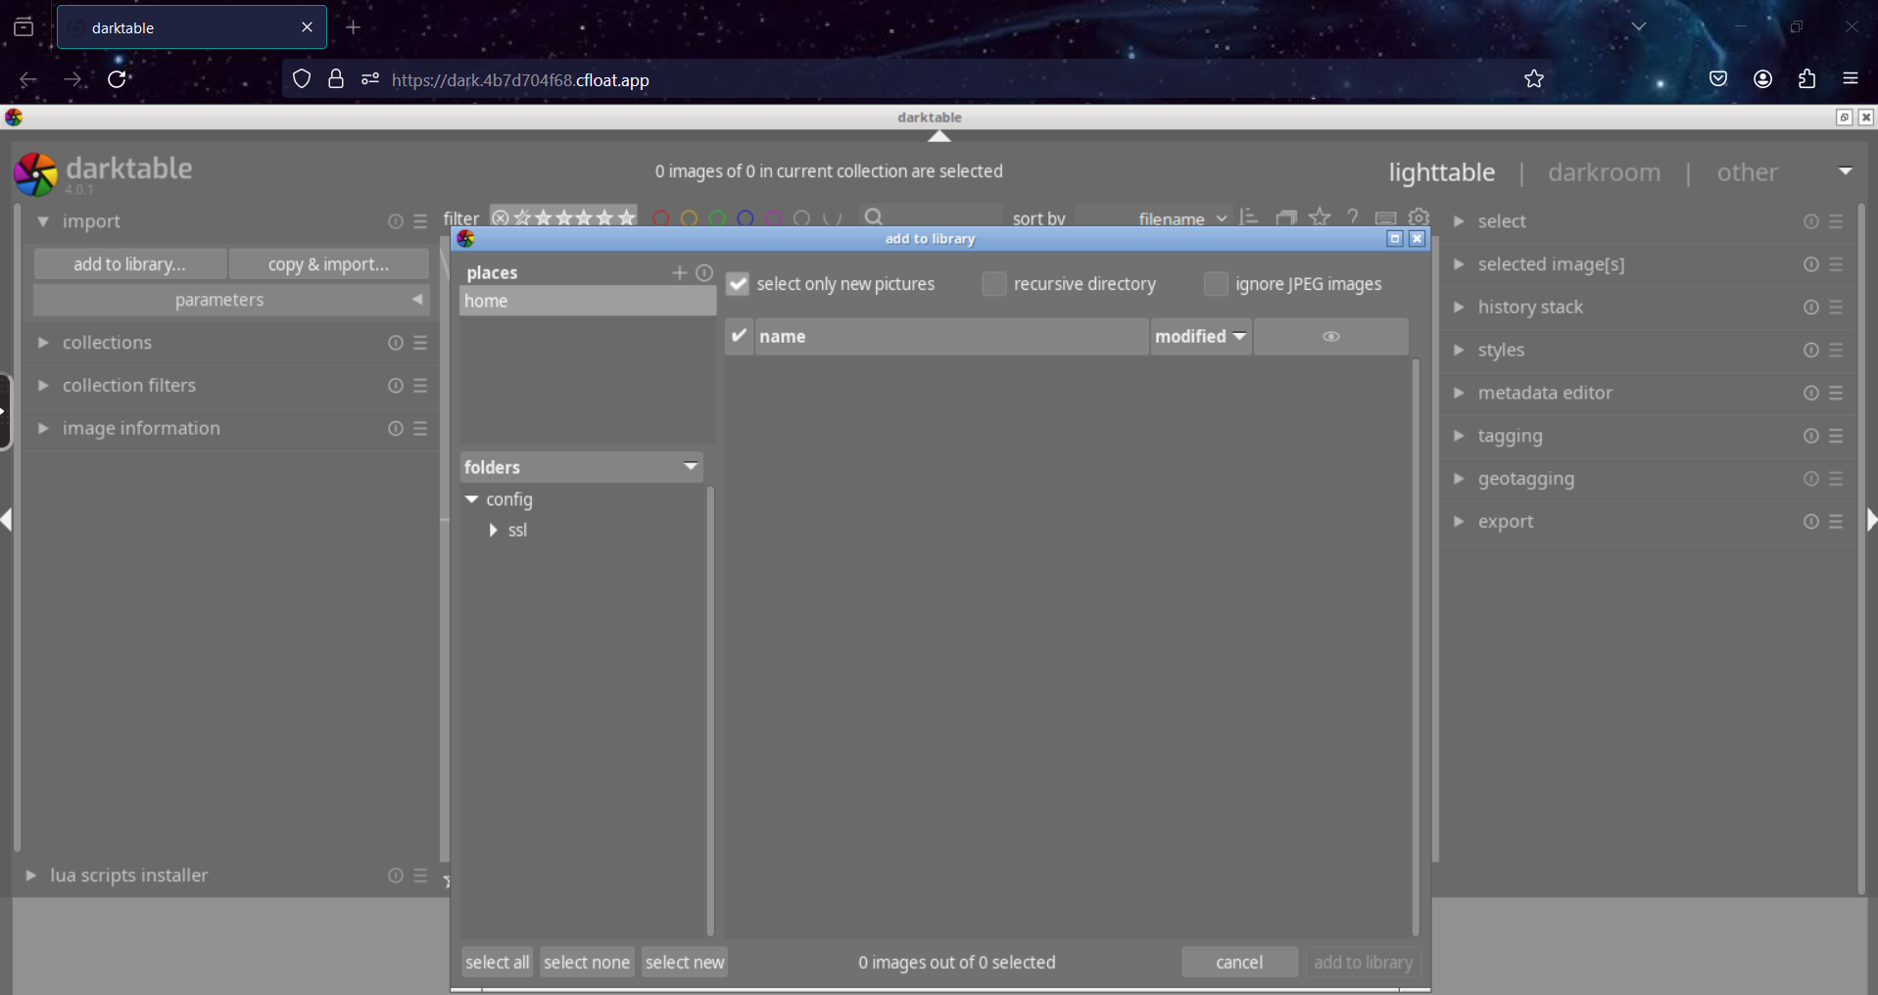Open global preferences gear icon
The width and height of the screenshot is (1878, 995).
[1419, 216]
